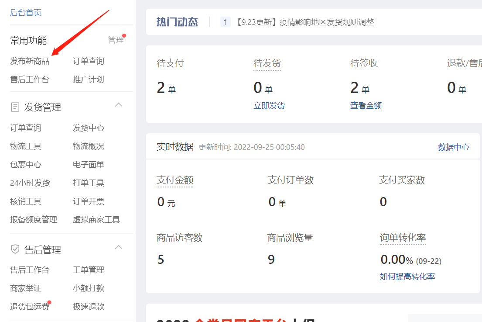Click the 待支付 2 单 count
The height and width of the screenshot is (322, 482).
[166, 88]
